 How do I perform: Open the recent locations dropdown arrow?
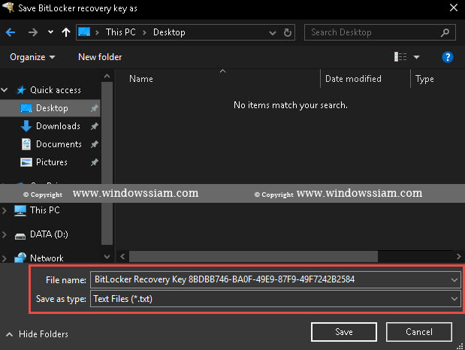click(51, 32)
